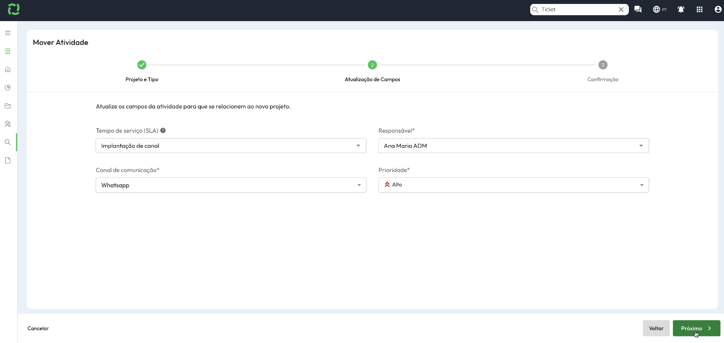Click the Voltar button
The image size is (724, 343).
click(x=656, y=328)
